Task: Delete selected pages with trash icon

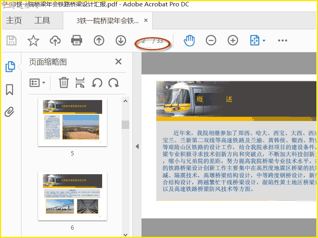Action: pyautogui.click(x=64, y=83)
